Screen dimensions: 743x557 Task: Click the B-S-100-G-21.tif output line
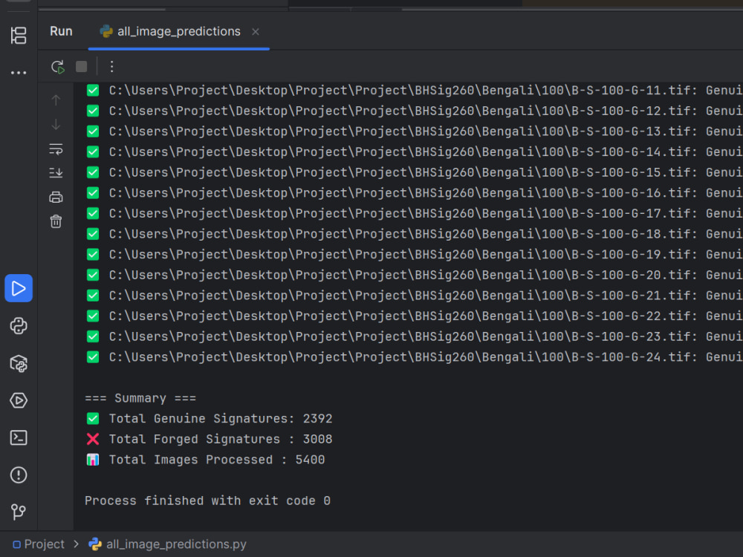tap(414, 296)
